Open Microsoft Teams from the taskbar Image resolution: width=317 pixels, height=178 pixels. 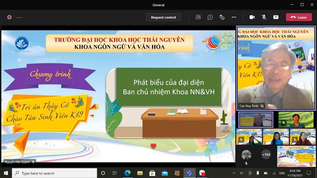tap(189, 173)
